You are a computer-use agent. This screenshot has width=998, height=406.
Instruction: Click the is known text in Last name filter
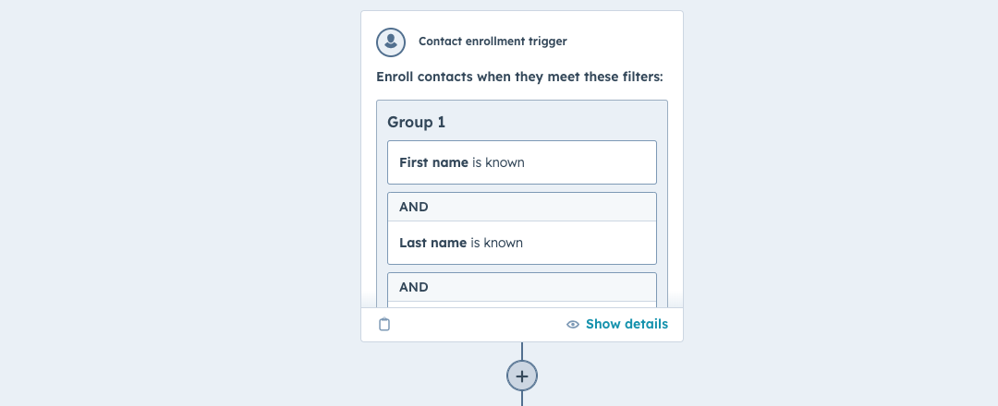coord(497,243)
